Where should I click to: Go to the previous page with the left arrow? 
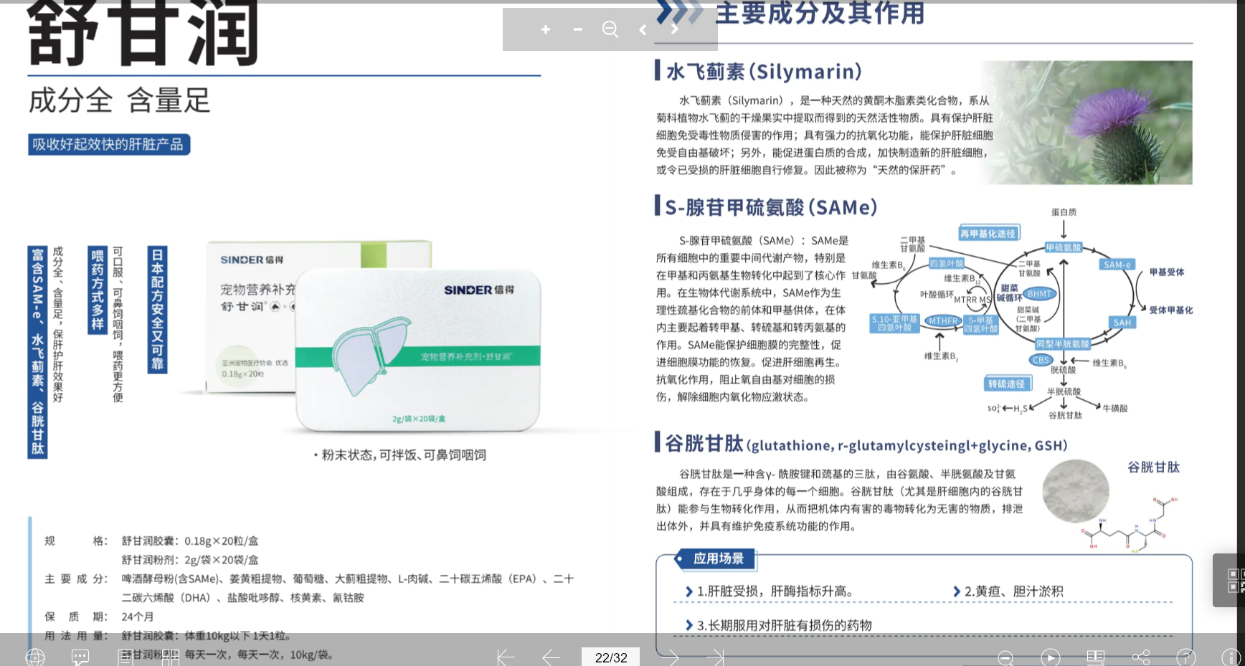click(551, 657)
